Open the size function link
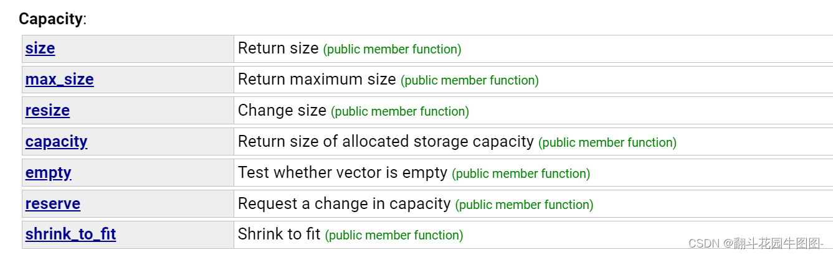 tap(40, 49)
